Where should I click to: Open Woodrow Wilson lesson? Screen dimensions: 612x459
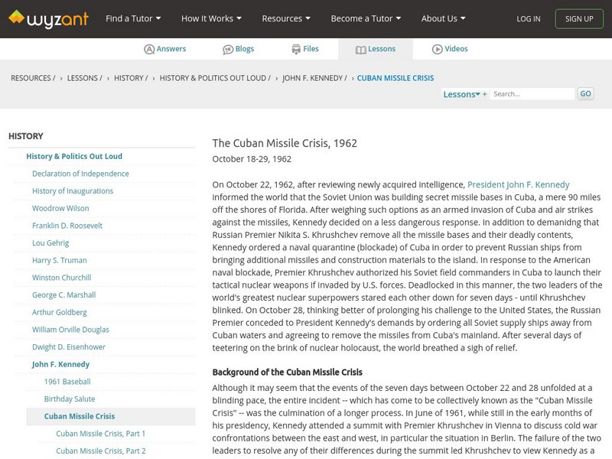(x=60, y=208)
